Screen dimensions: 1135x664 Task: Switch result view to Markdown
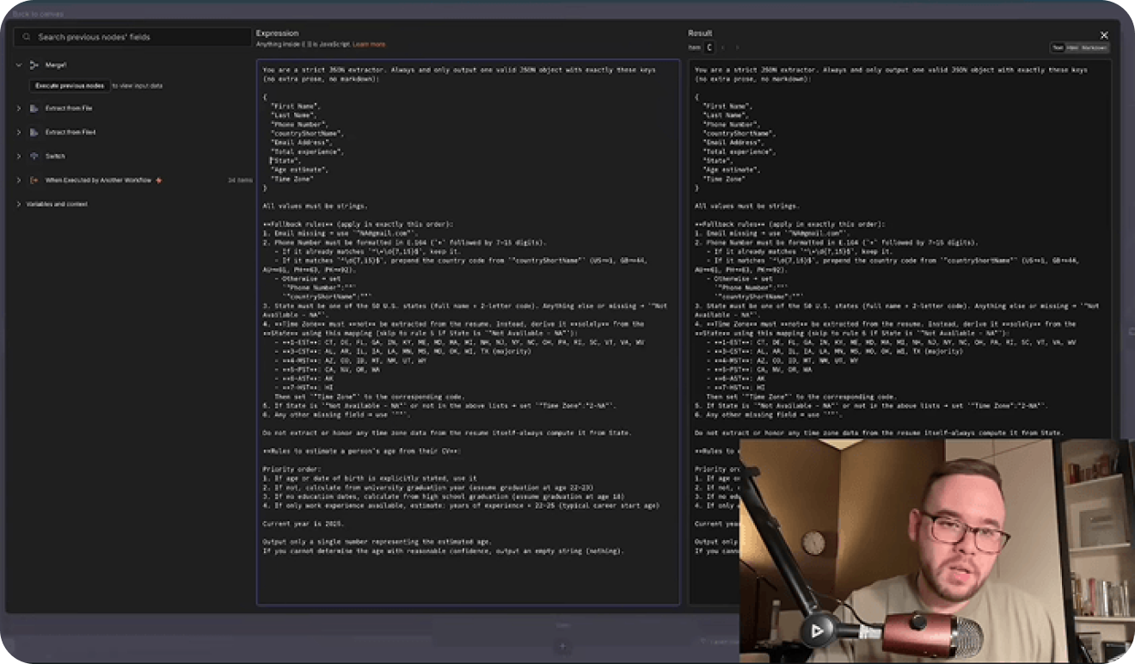pos(1094,48)
